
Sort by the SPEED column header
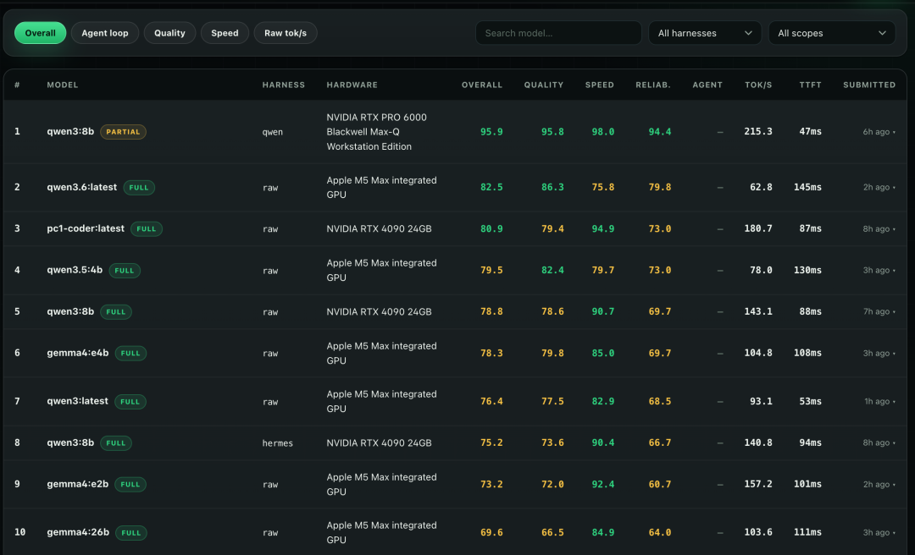click(599, 85)
